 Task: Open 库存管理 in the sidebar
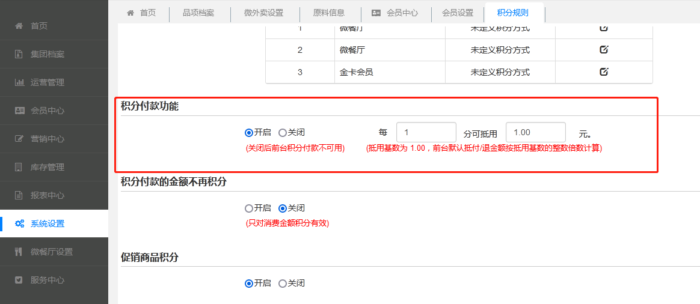pos(48,167)
